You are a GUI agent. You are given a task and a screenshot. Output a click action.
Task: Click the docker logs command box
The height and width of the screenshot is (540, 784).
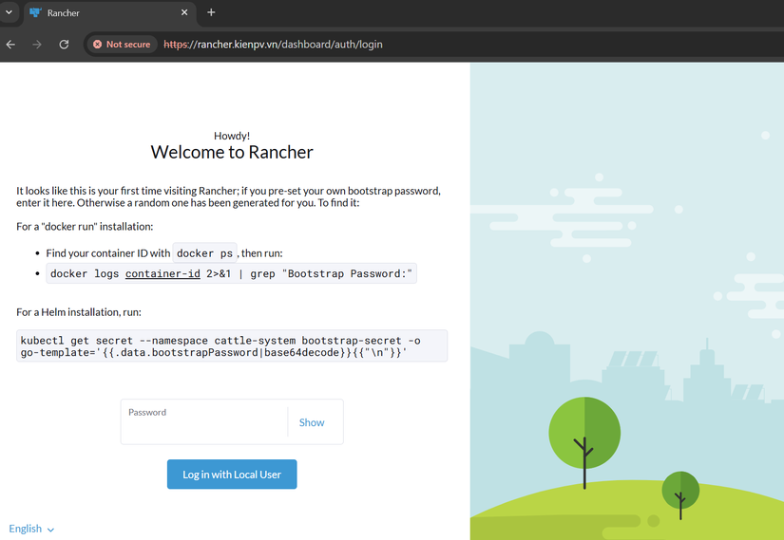(x=232, y=273)
